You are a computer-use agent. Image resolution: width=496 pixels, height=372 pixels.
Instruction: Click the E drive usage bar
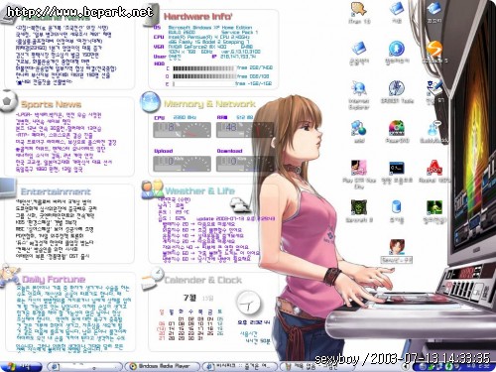[x=203, y=84]
